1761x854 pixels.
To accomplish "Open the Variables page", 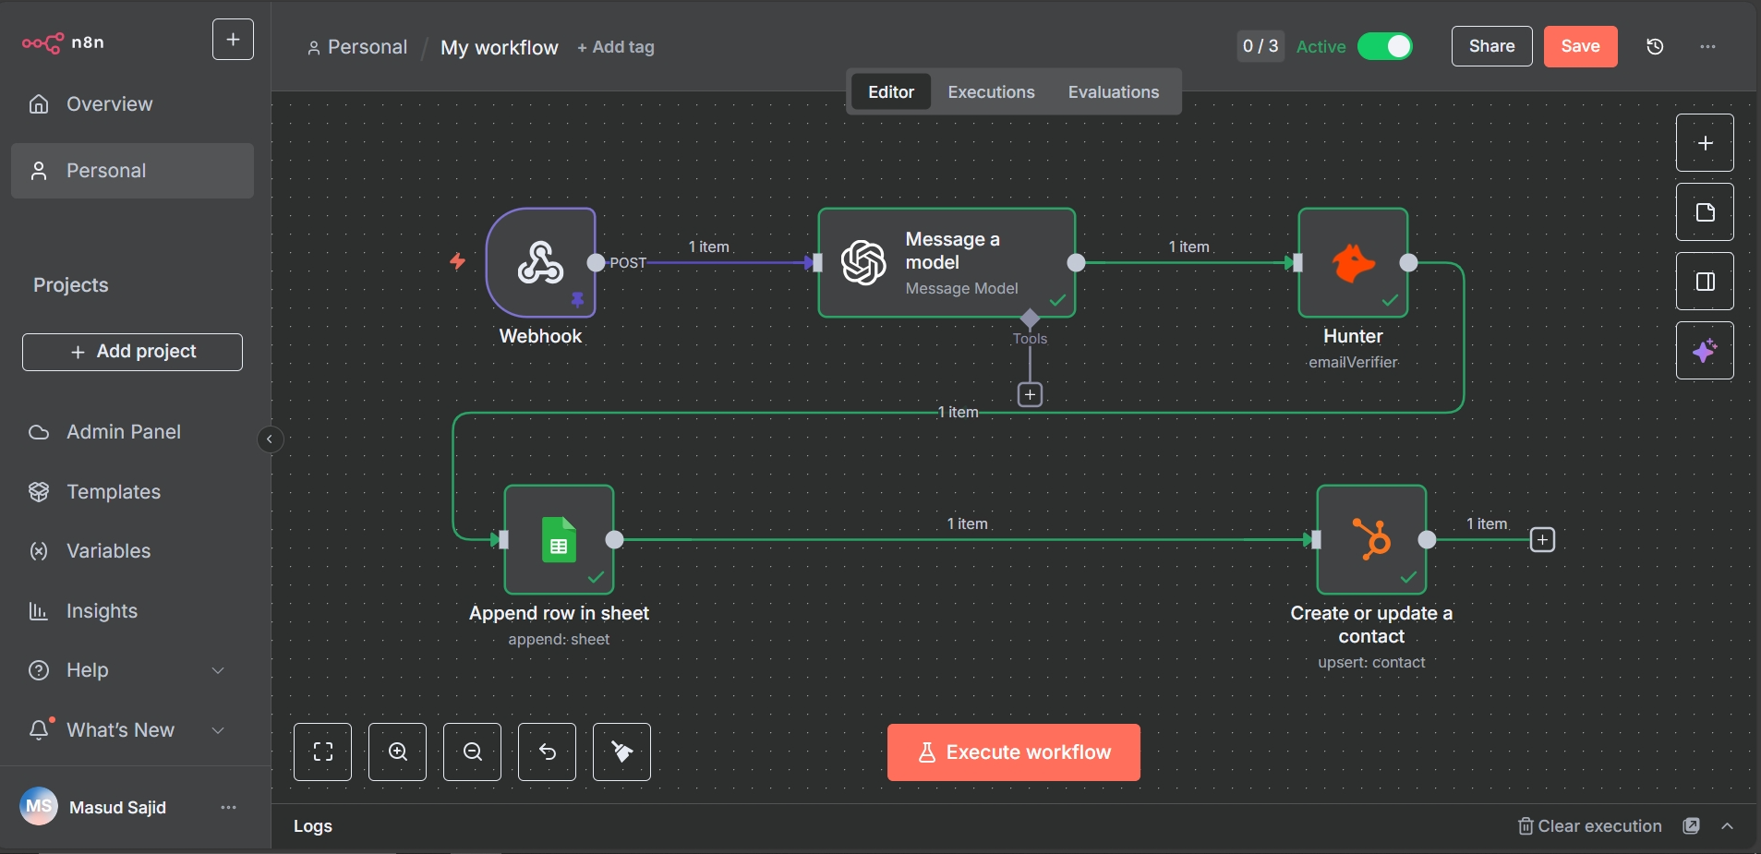I will [132, 551].
